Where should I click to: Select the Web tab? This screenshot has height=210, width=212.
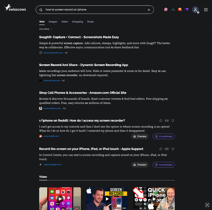42,22
